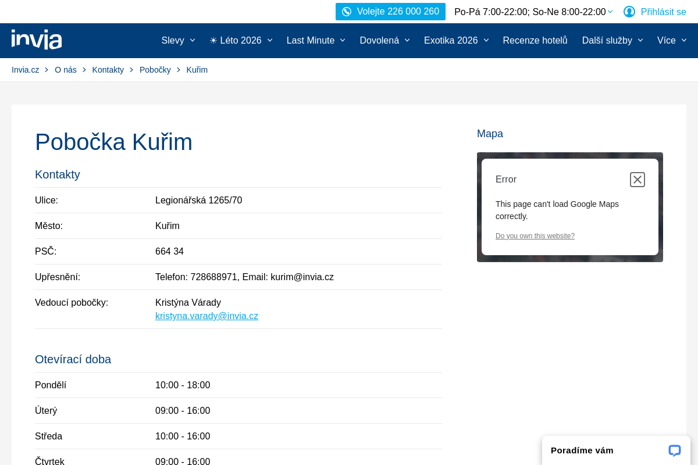
Task: Click Úterý hours 09:00 - 16:00
Action: (183, 411)
